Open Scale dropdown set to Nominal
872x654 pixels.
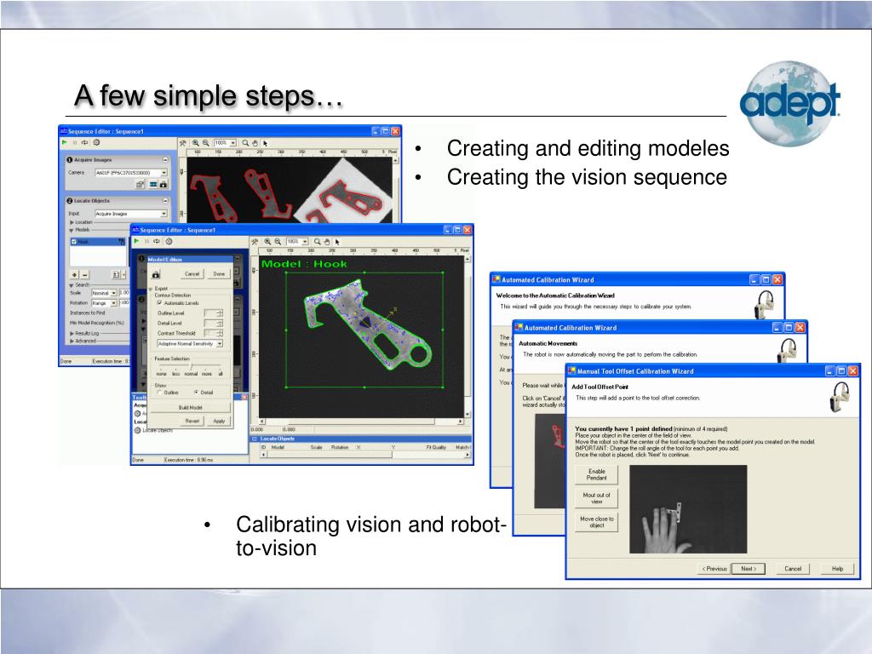pos(113,293)
